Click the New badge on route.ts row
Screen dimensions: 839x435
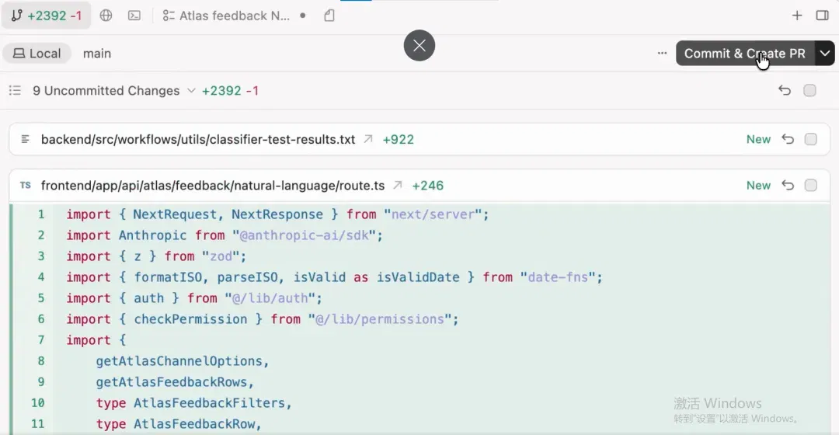(758, 185)
